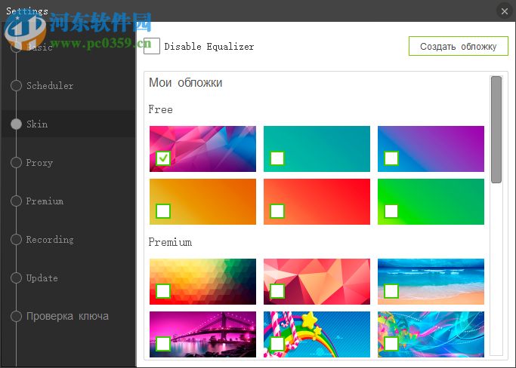
Task: Check the rainbow hexagon premium skin checkbox
Action: coord(163,291)
